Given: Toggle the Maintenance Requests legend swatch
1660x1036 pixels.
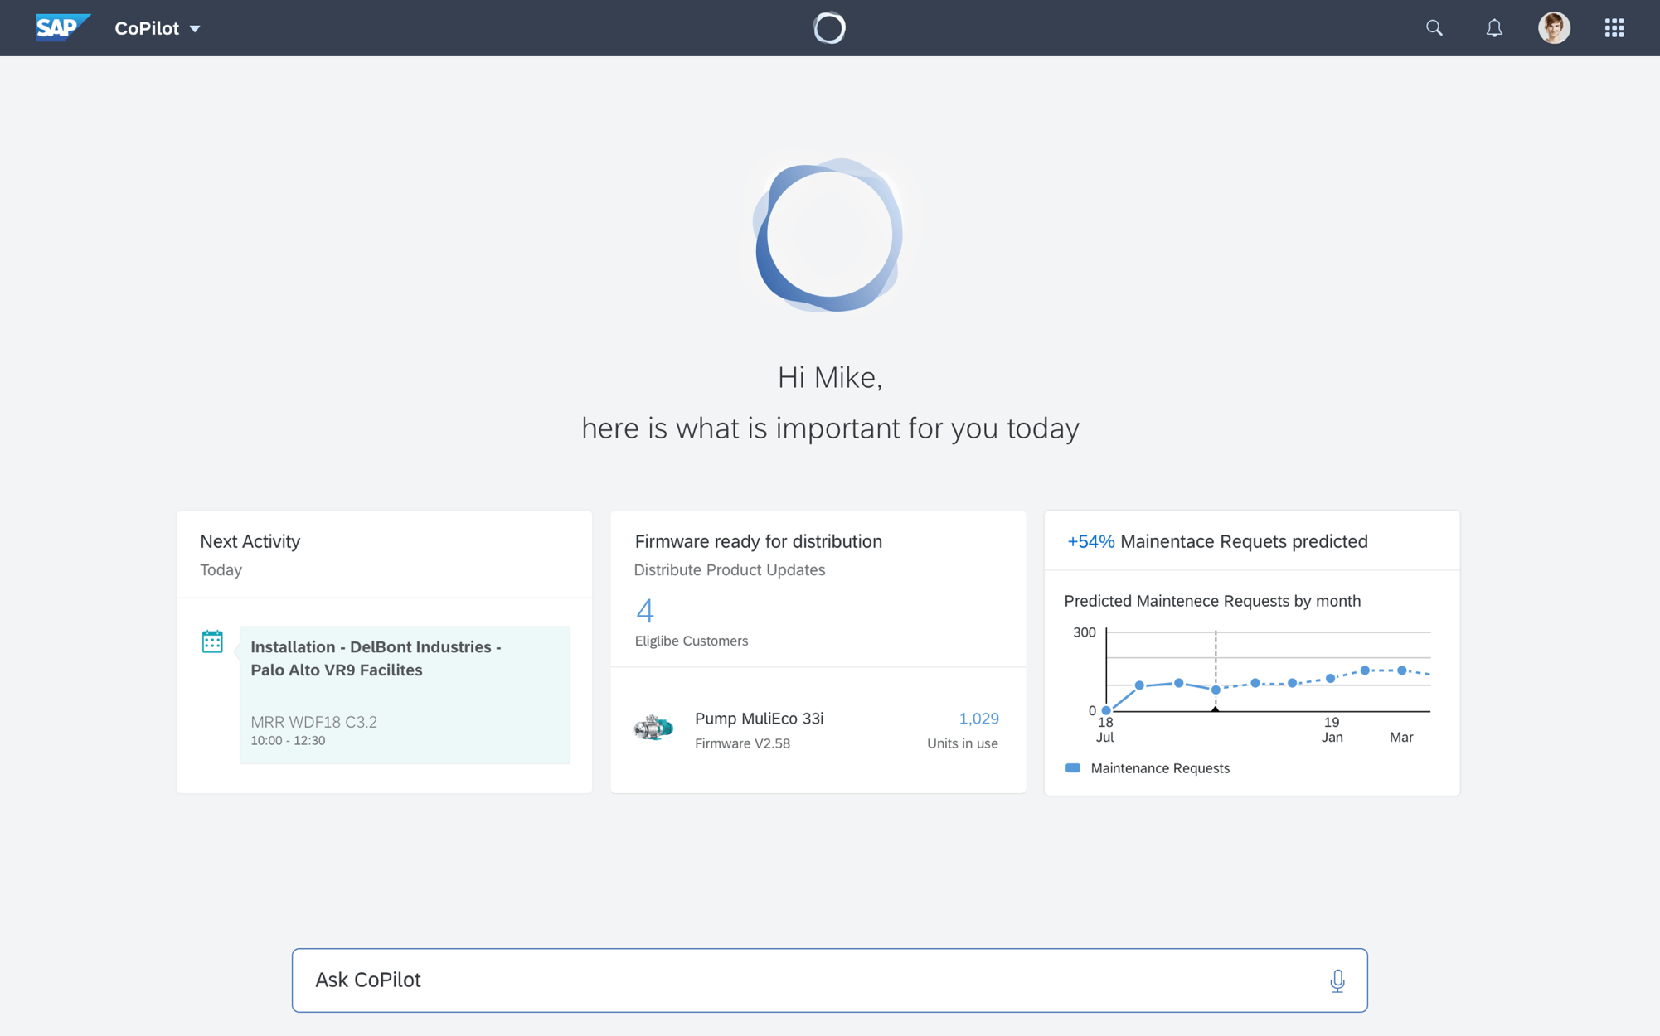Looking at the screenshot, I should pos(1072,768).
